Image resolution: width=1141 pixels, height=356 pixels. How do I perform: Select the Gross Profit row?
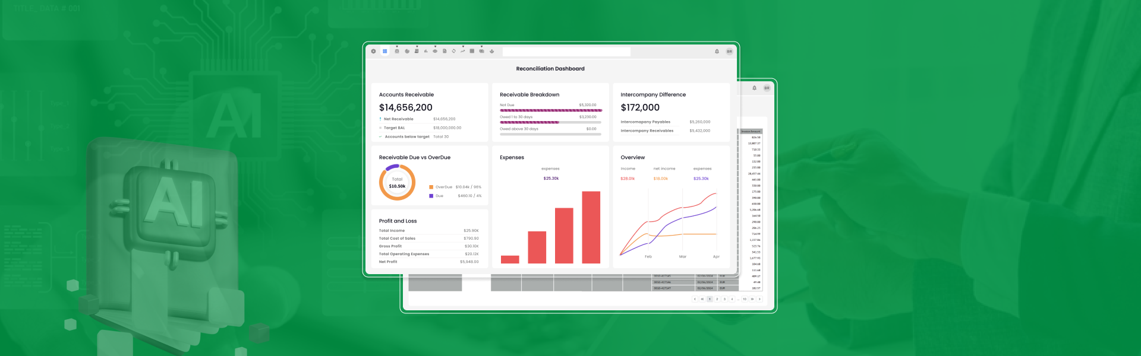(428, 246)
